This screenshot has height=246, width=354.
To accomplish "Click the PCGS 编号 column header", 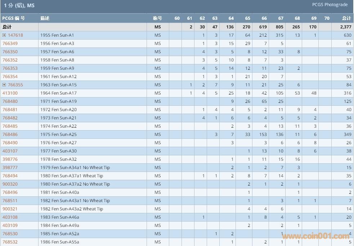I will 14,18.
